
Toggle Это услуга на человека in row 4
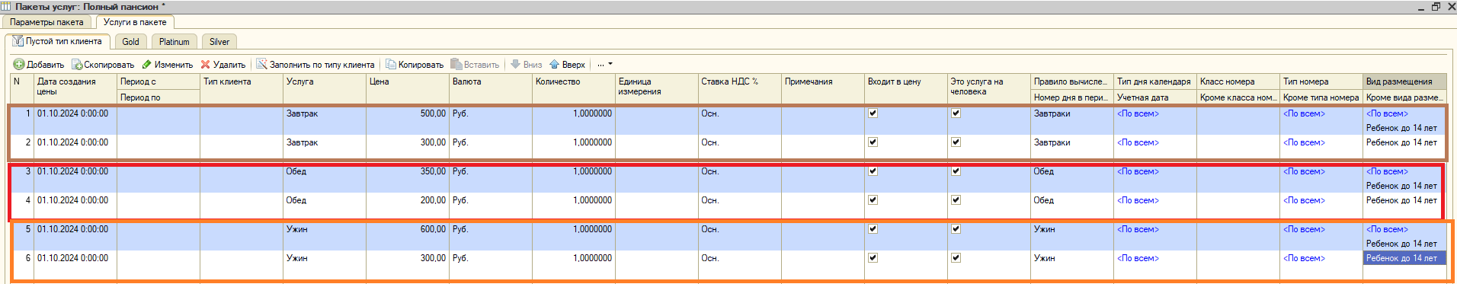(956, 200)
